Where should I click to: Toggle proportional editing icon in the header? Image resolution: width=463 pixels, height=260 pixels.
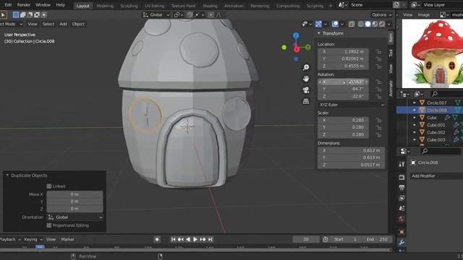[x=211, y=14]
